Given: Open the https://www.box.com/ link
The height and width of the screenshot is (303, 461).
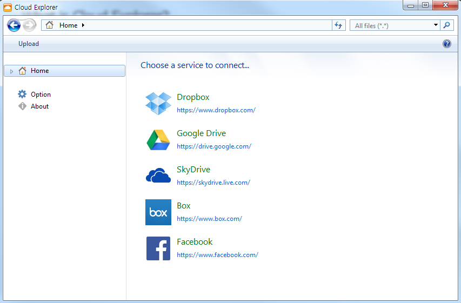Looking at the screenshot, I should tap(209, 219).
